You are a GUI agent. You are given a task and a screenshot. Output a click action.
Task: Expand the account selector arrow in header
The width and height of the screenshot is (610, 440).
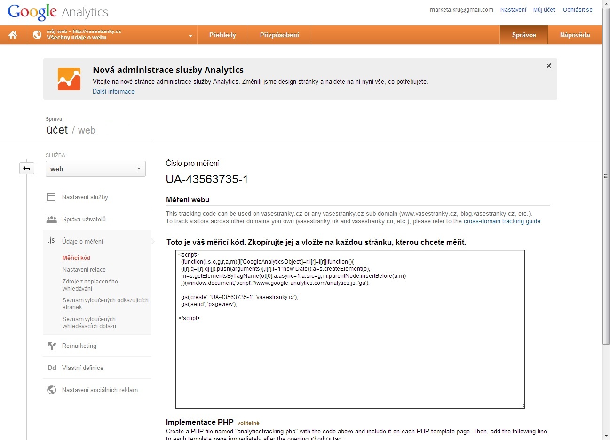coord(190,36)
